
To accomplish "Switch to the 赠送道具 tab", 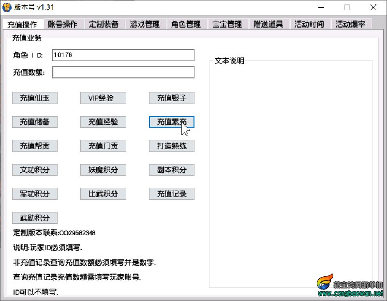I will coord(268,25).
